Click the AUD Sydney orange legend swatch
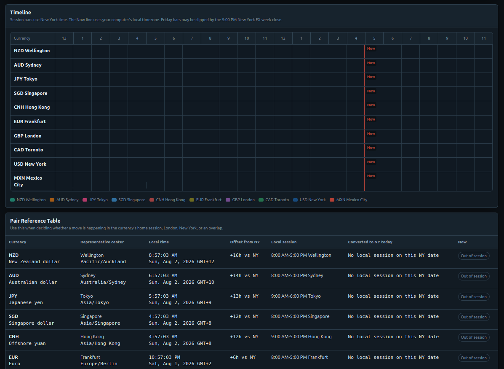This screenshot has height=369, width=504. 52,200
